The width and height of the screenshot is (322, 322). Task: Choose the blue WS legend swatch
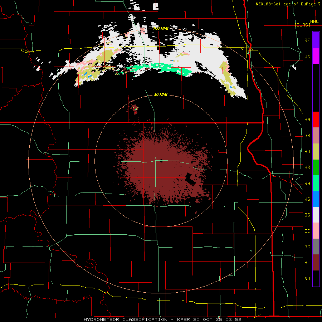click(316, 199)
